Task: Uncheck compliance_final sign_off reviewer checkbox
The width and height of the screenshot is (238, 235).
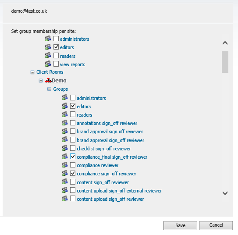Action: pos(73,157)
